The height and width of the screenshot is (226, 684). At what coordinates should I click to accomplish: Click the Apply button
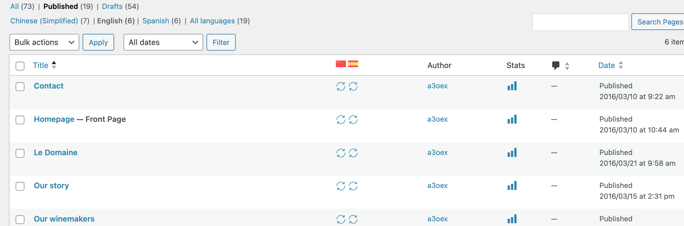pos(98,42)
